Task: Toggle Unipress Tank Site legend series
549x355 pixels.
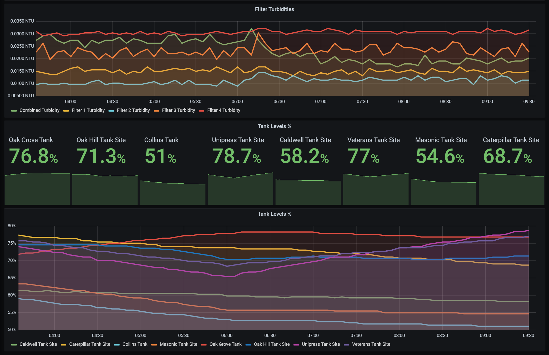Action: click(321, 344)
